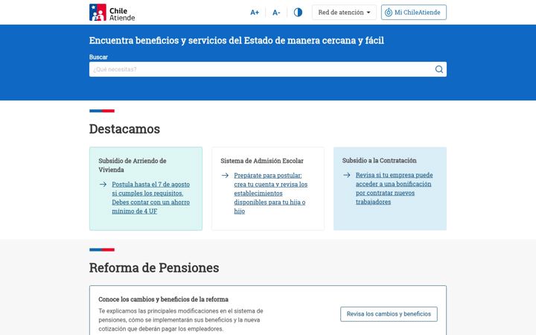The height and width of the screenshot is (335, 536).
Task: Select the Conoce los cambios y beneficios title
Action: pos(163,299)
